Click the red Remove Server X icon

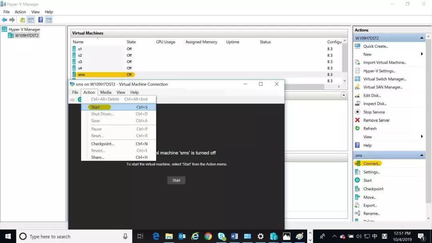click(357, 120)
